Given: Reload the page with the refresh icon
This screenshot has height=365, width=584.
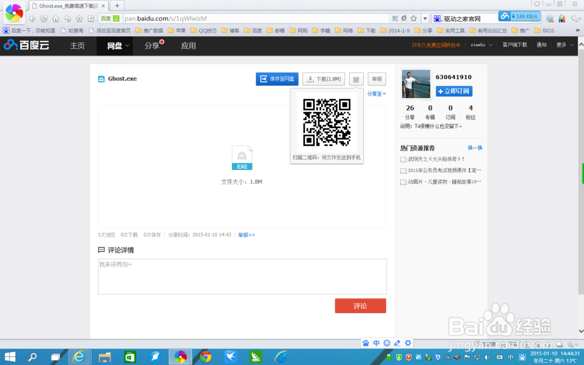Looking at the screenshot, I should pos(44,18).
